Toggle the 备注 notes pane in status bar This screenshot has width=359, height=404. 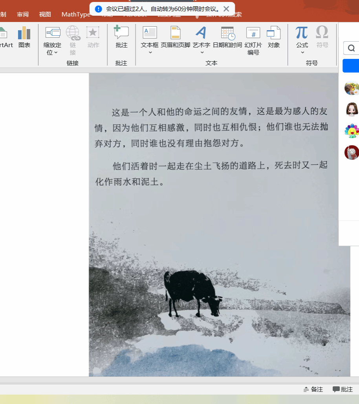(313, 389)
